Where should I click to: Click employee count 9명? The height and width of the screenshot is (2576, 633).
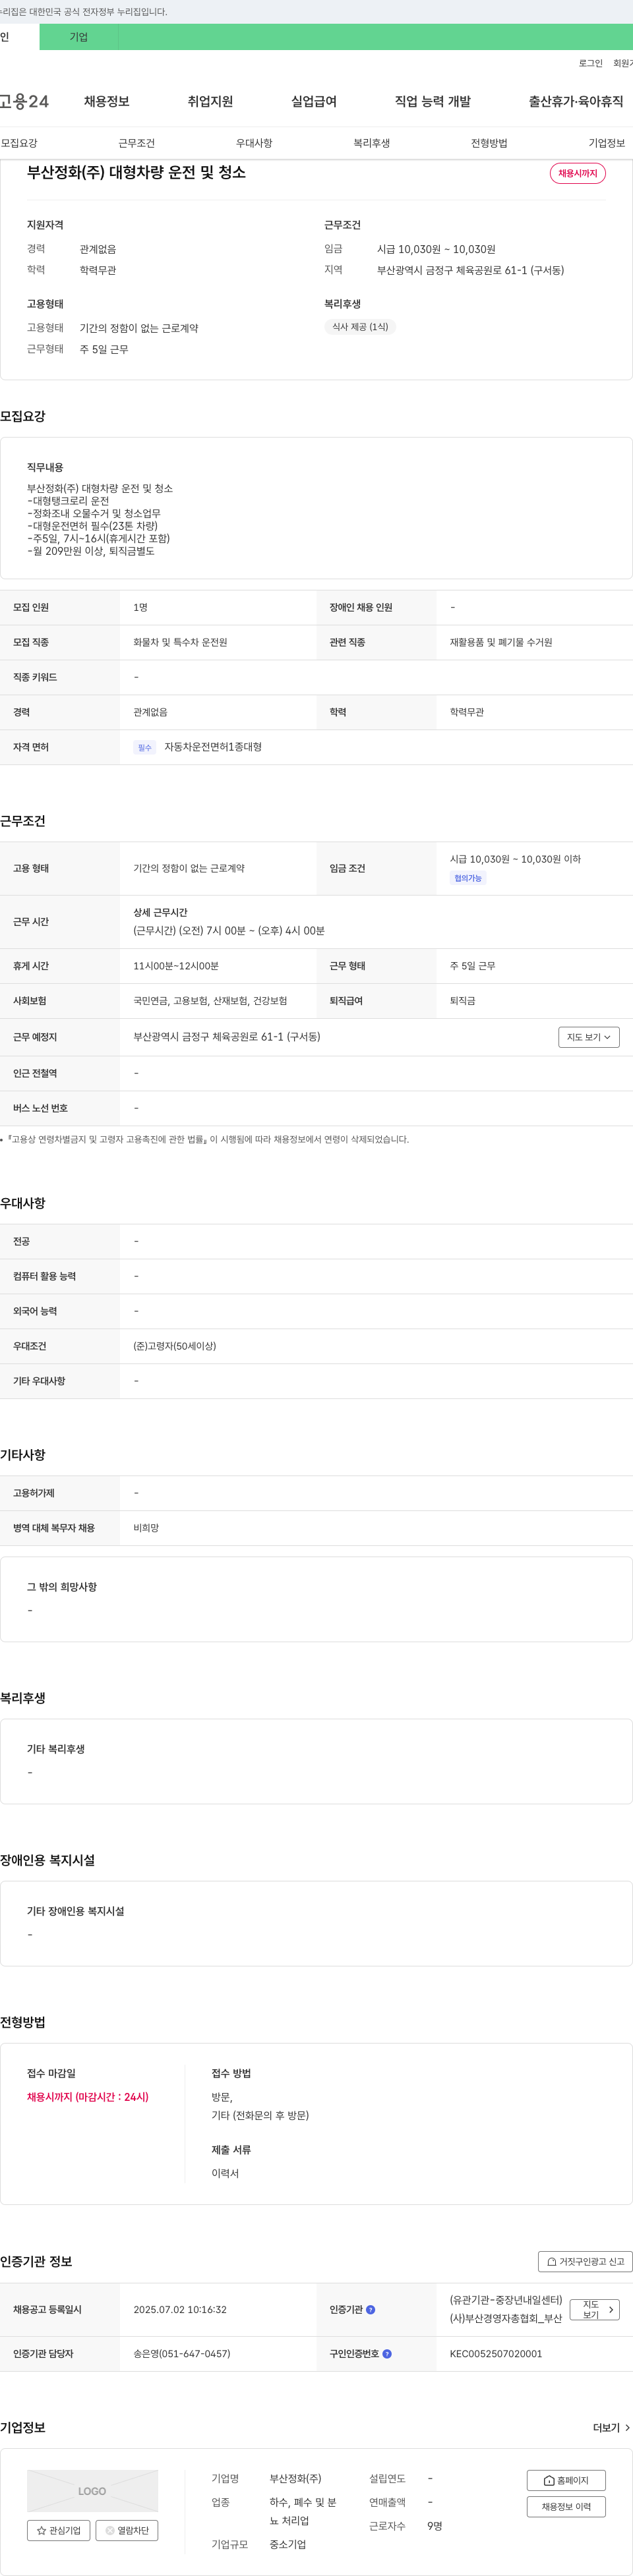435,2526
